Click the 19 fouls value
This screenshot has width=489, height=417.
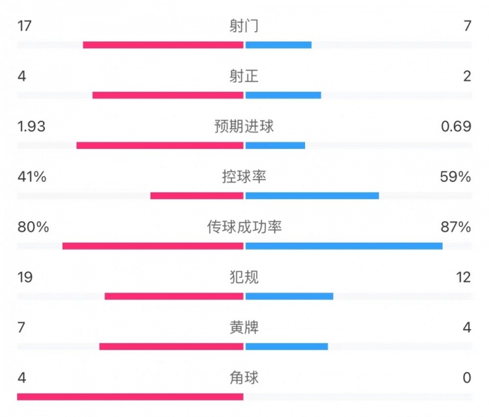click(x=25, y=277)
